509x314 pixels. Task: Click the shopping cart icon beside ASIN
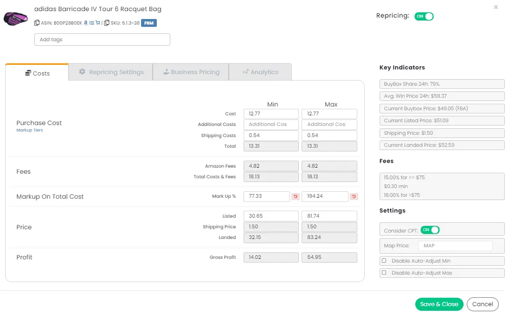[x=98, y=23]
